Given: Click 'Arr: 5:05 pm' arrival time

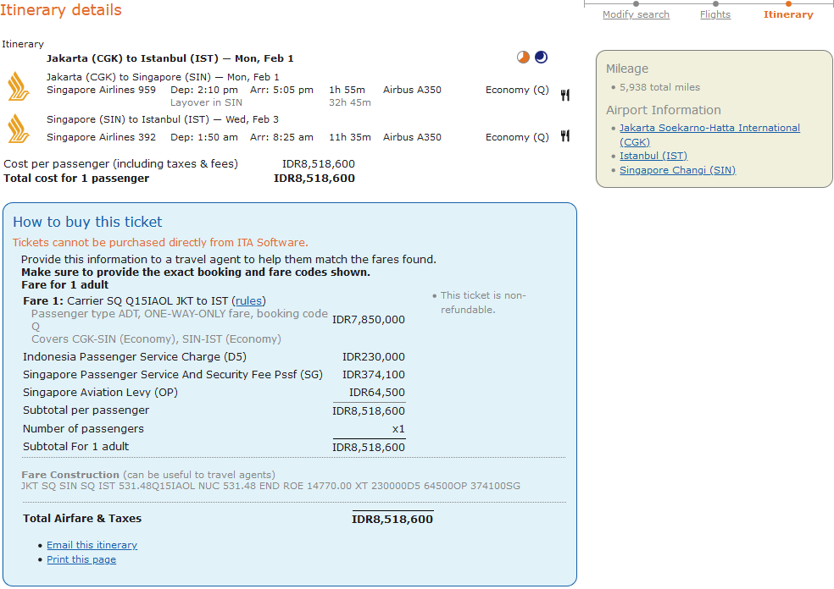Looking at the screenshot, I should tap(281, 90).
